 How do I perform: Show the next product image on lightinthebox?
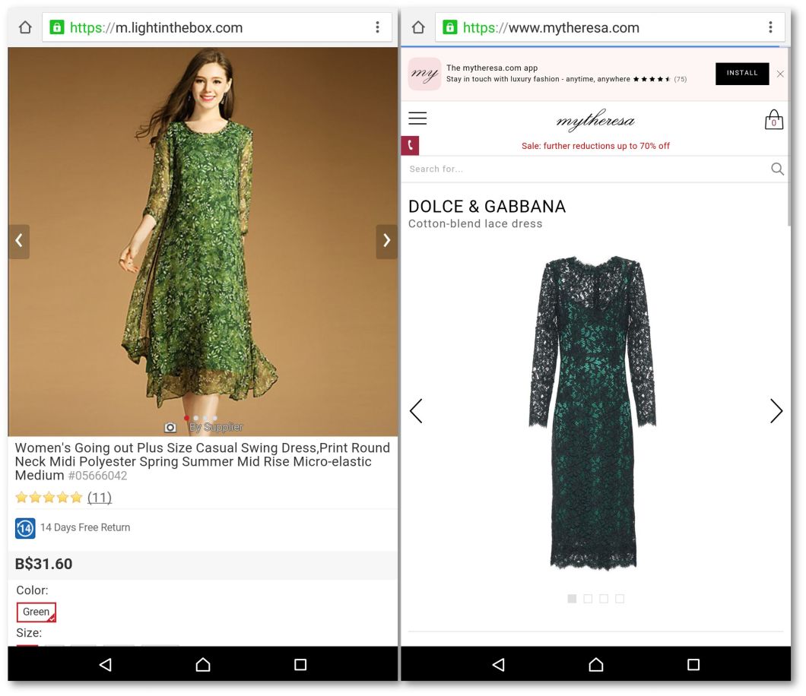(x=386, y=241)
